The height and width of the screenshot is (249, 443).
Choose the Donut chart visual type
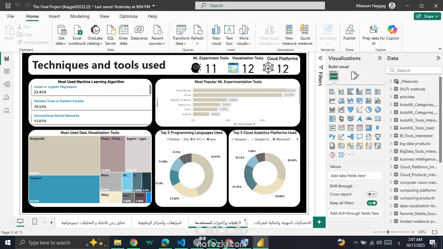pyautogui.click(x=378, y=110)
